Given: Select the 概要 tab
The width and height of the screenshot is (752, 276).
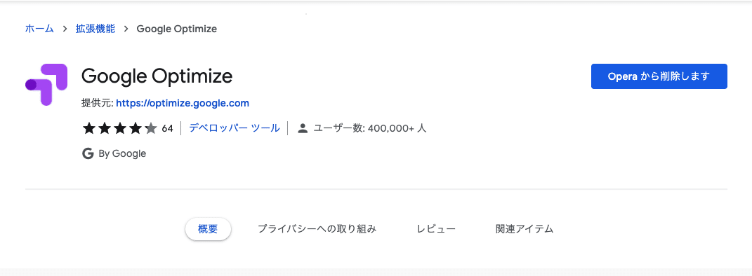Looking at the screenshot, I should tap(208, 229).
